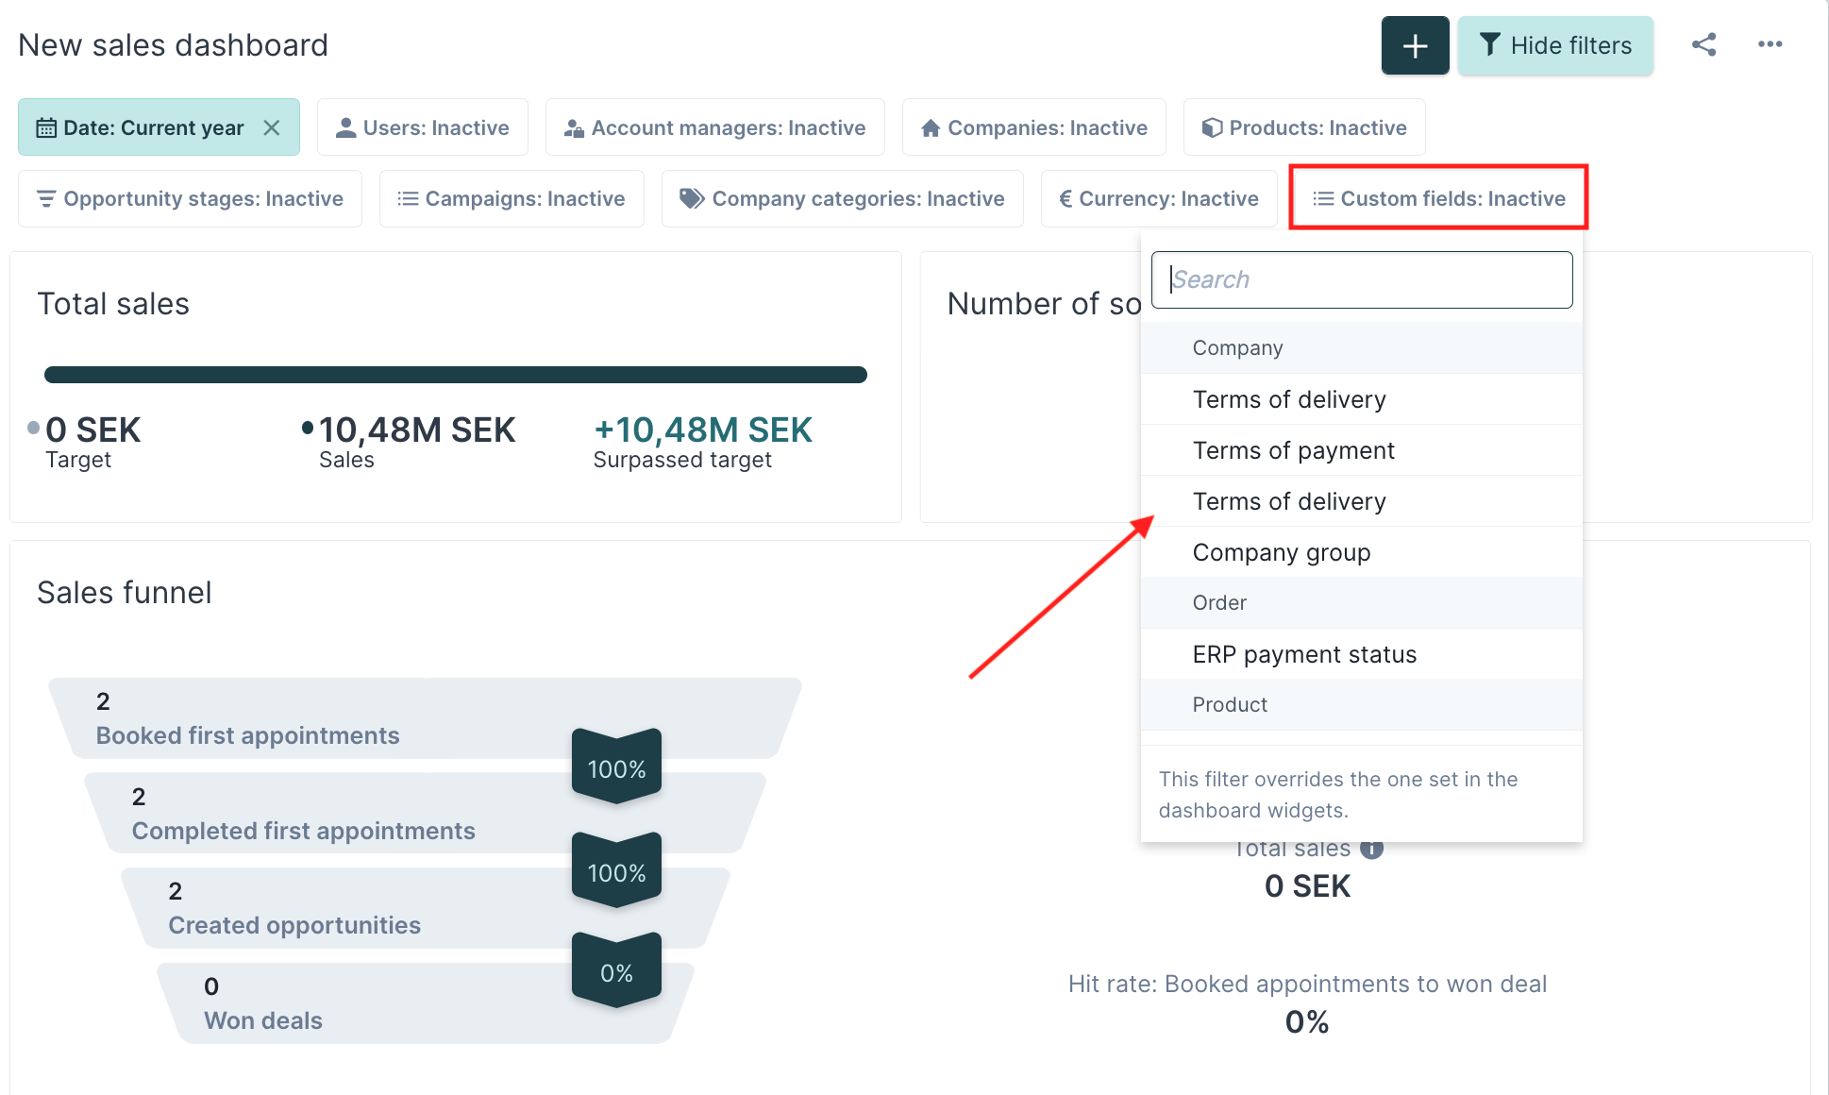Click the Order section header in list
The image size is (1829, 1095).
coord(1362,602)
